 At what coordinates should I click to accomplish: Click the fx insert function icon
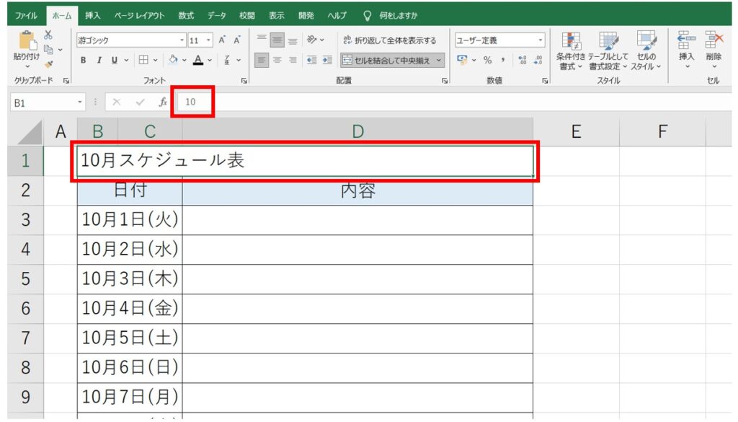pyautogui.click(x=163, y=102)
